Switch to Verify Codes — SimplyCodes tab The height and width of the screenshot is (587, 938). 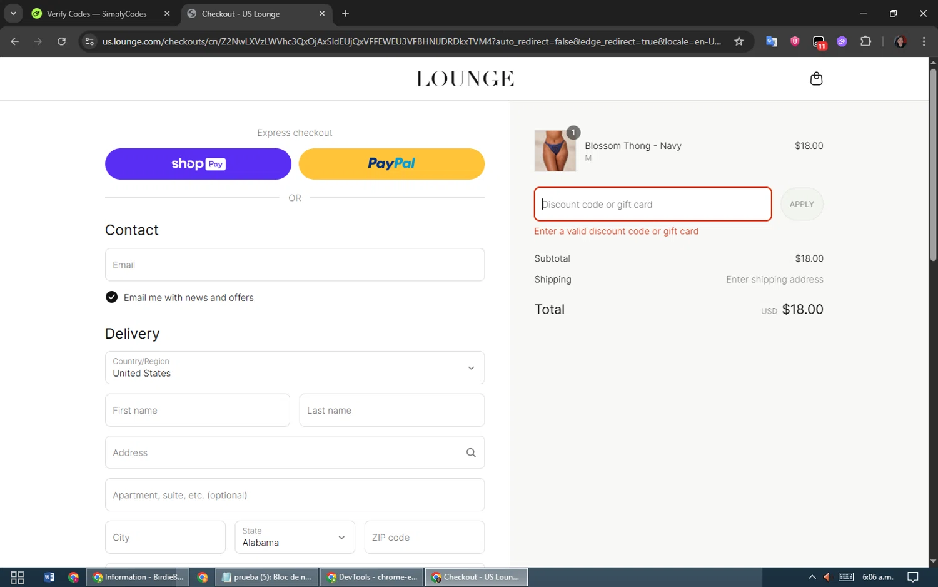pyautogui.click(x=97, y=14)
